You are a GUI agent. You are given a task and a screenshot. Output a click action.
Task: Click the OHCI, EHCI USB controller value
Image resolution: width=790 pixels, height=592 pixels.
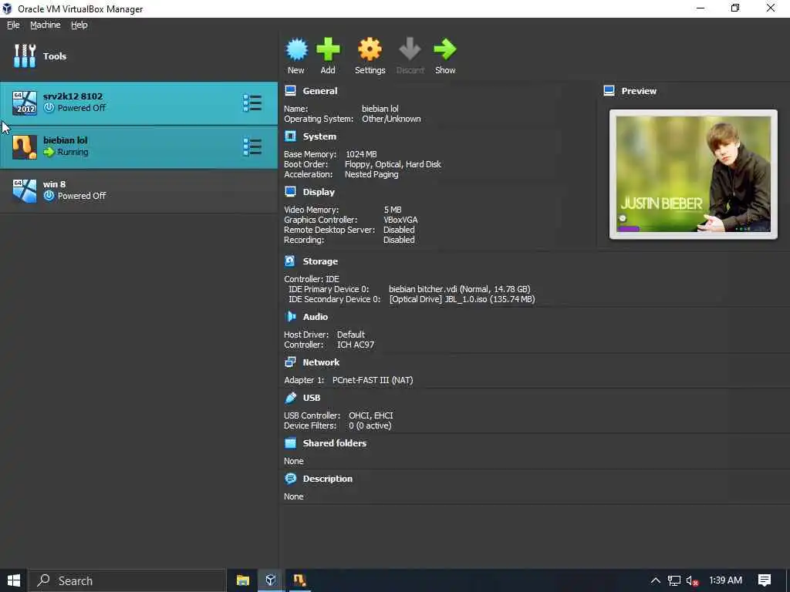tap(371, 415)
